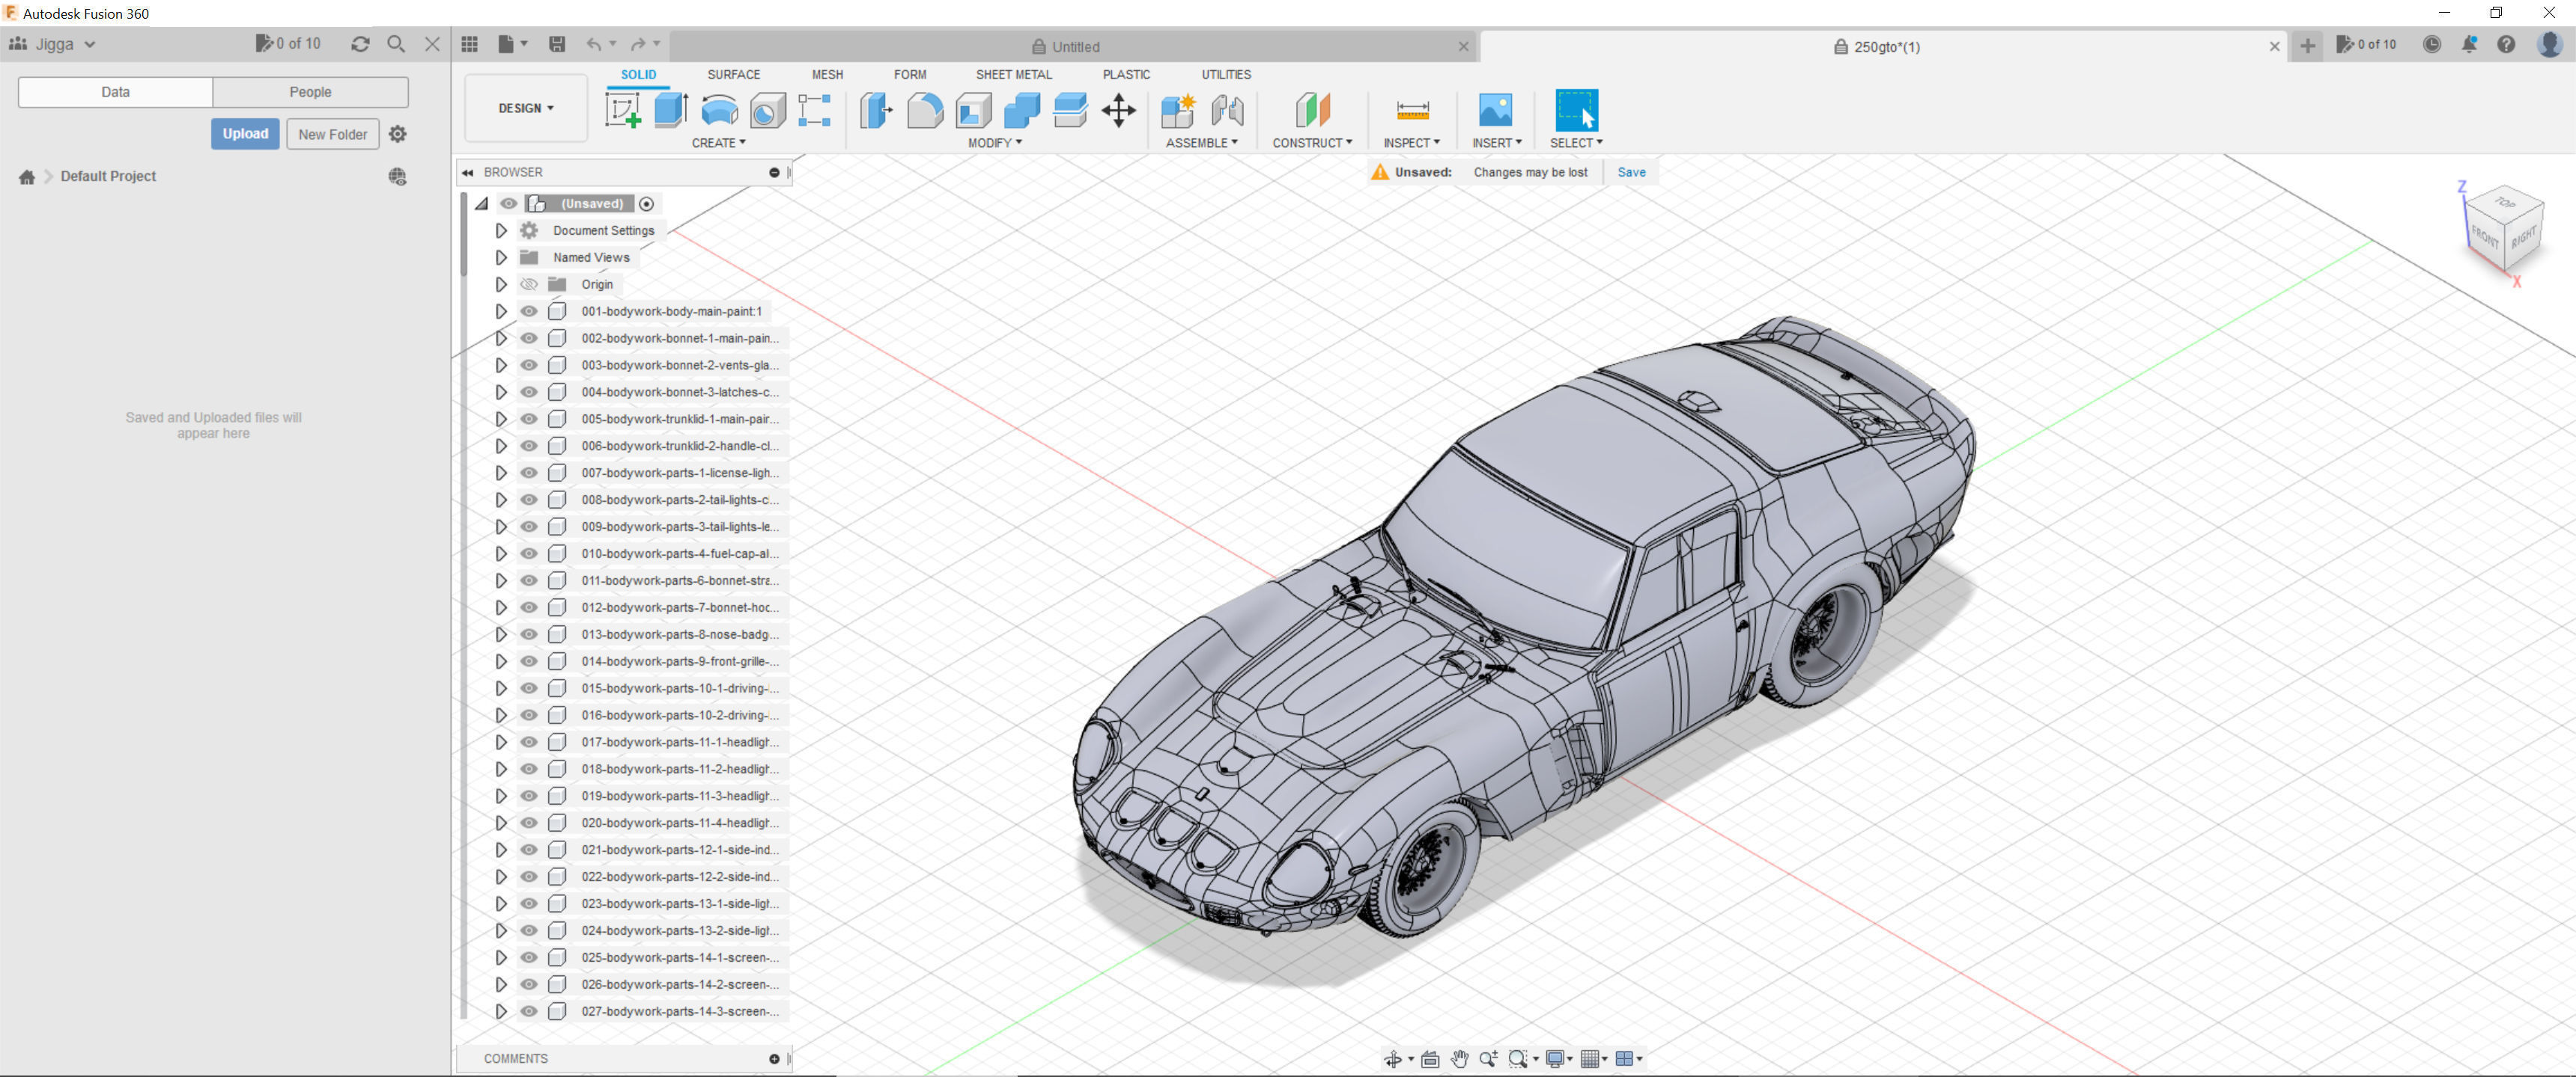
Task: Open the DESIGN workspace dropdown
Action: tap(526, 108)
